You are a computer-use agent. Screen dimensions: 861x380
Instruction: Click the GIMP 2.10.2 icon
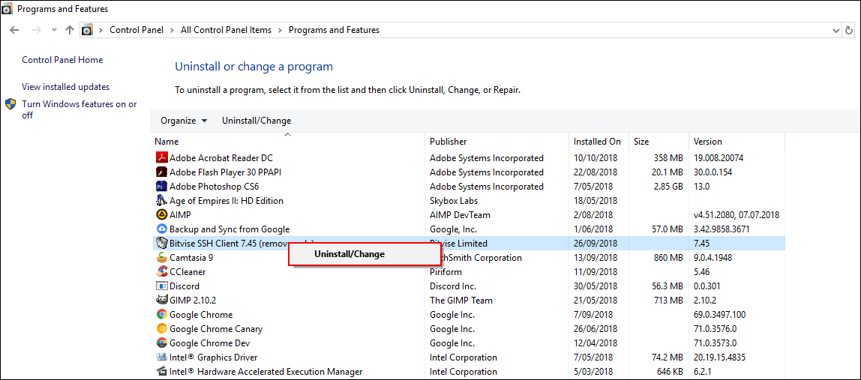pos(161,301)
